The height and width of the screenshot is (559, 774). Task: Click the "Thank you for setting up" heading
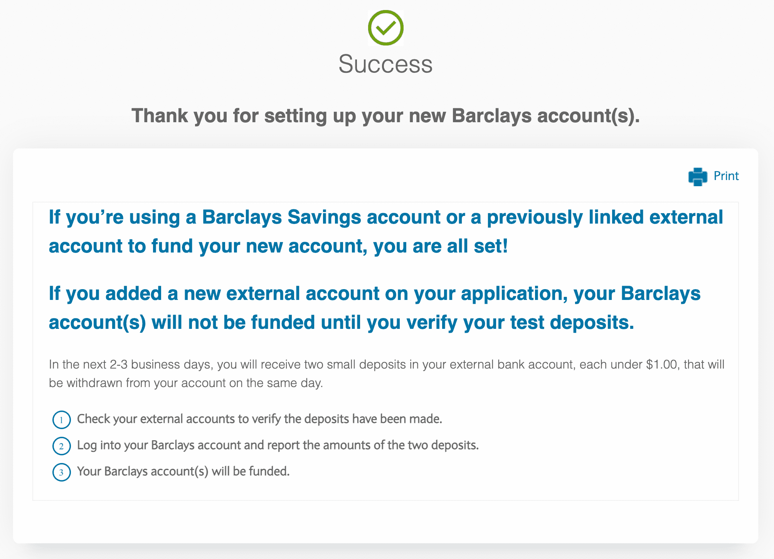[385, 116]
